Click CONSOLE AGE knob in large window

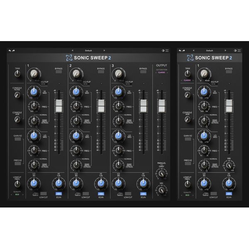17,119
